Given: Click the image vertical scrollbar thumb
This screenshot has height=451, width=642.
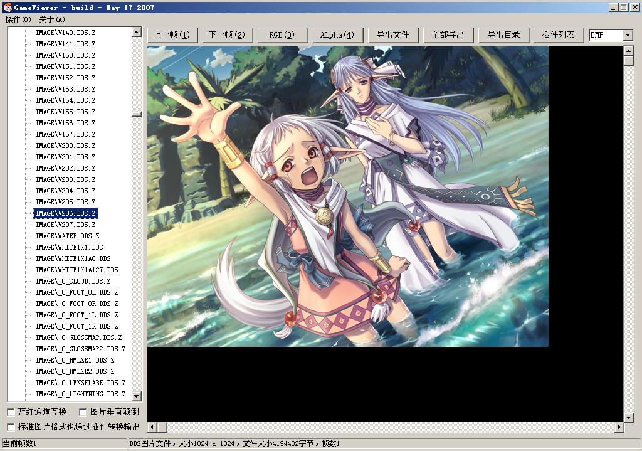Looking at the screenshot, I should coord(628,61).
